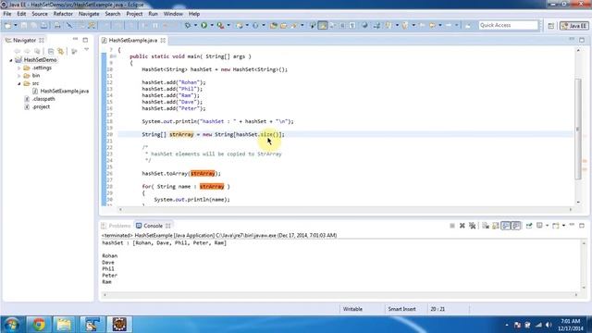Open the Refactor menu
This screenshot has height=333, width=592.
[63, 14]
